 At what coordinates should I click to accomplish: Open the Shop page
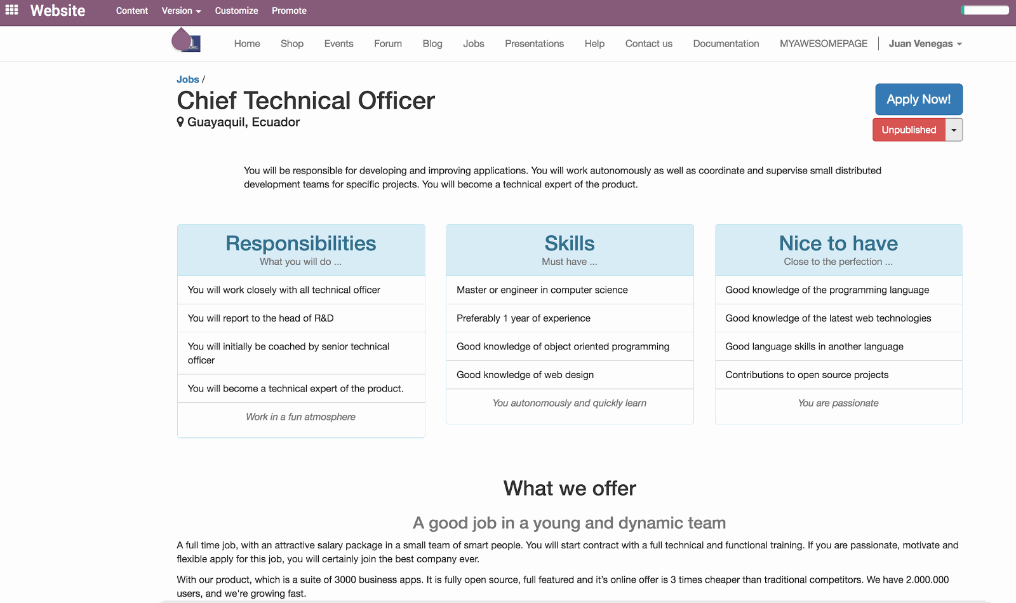click(292, 44)
